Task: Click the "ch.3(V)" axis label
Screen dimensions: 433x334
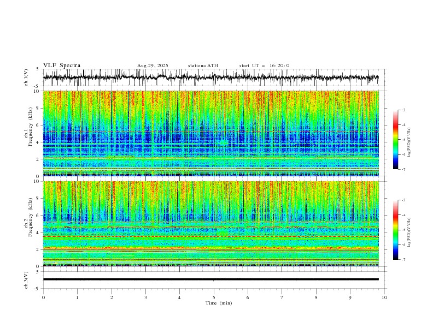Action: click(26, 280)
